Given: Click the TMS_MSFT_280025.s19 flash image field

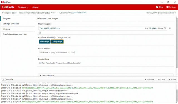Looking at the screenshot, I should (x=103, y=28).
